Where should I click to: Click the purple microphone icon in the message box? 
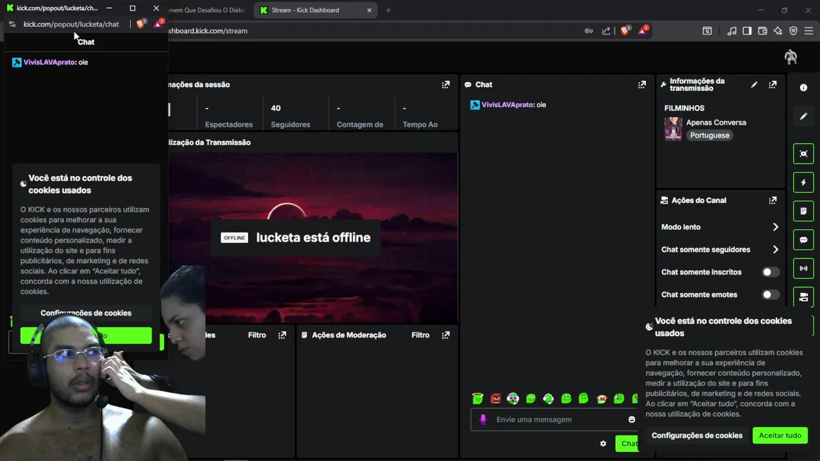[x=483, y=419]
